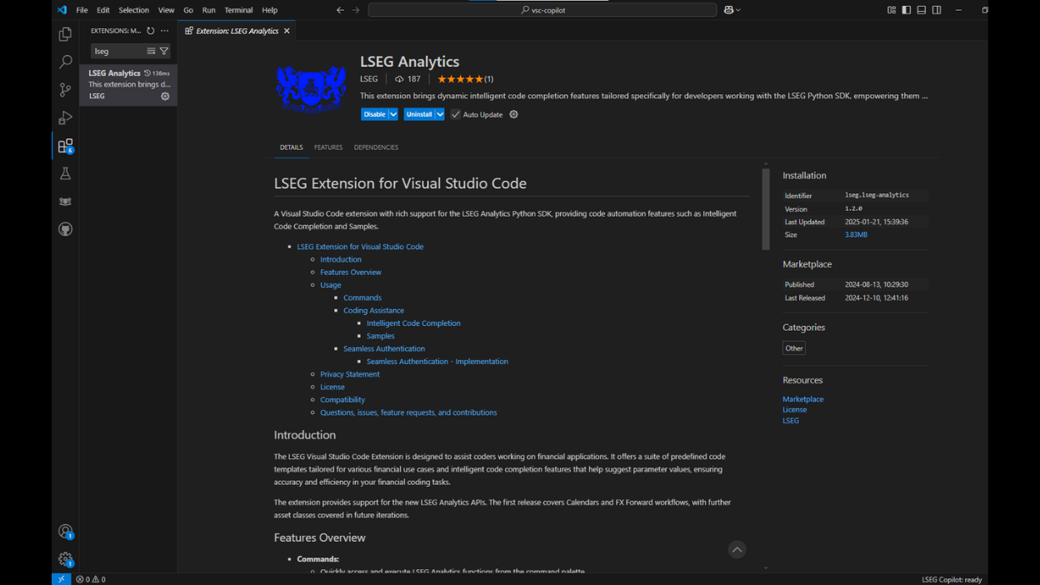
Task: Select LSEG Analytics in extension list
Action: click(x=128, y=85)
